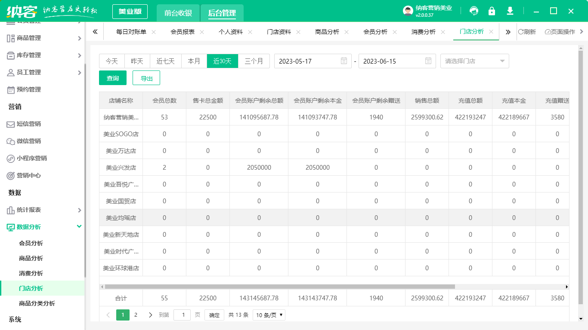Viewport: 588px width, 330px height.
Task: Click the download icon in header
Action: click(x=510, y=11)
